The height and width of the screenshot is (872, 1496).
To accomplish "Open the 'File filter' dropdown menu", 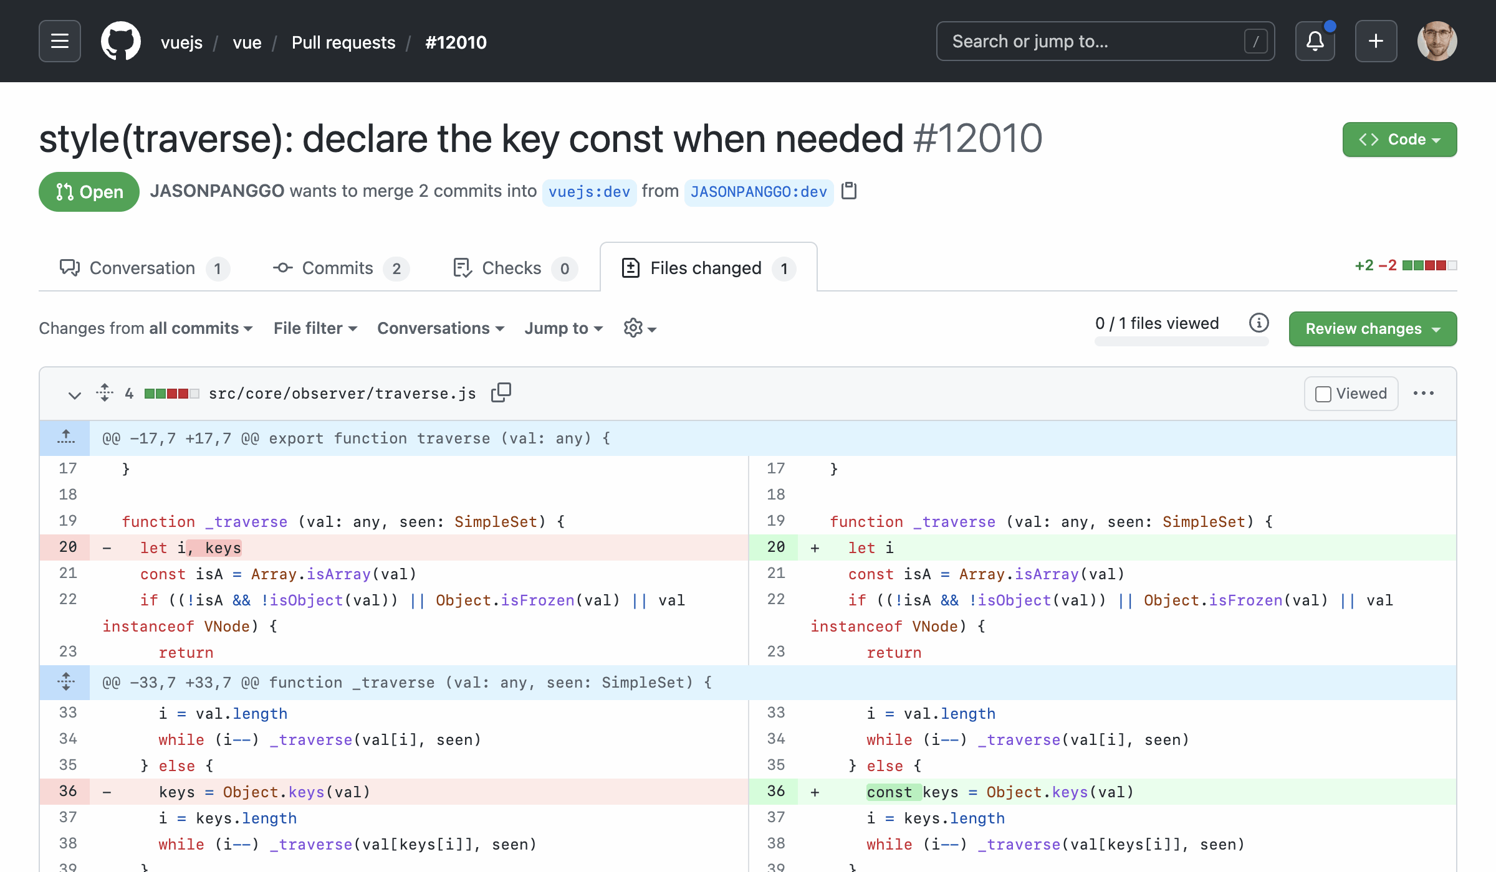I will tap(316, 328).
